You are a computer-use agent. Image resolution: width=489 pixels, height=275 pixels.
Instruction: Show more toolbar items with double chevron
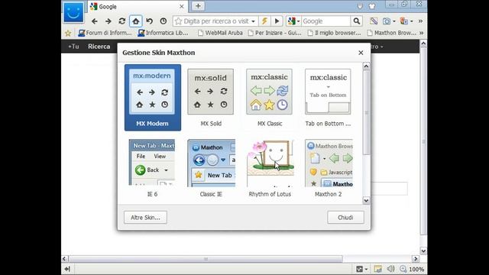coord(420,21)
